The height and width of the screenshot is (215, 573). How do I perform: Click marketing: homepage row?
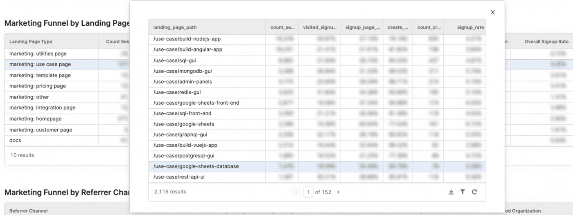[36, 119]
